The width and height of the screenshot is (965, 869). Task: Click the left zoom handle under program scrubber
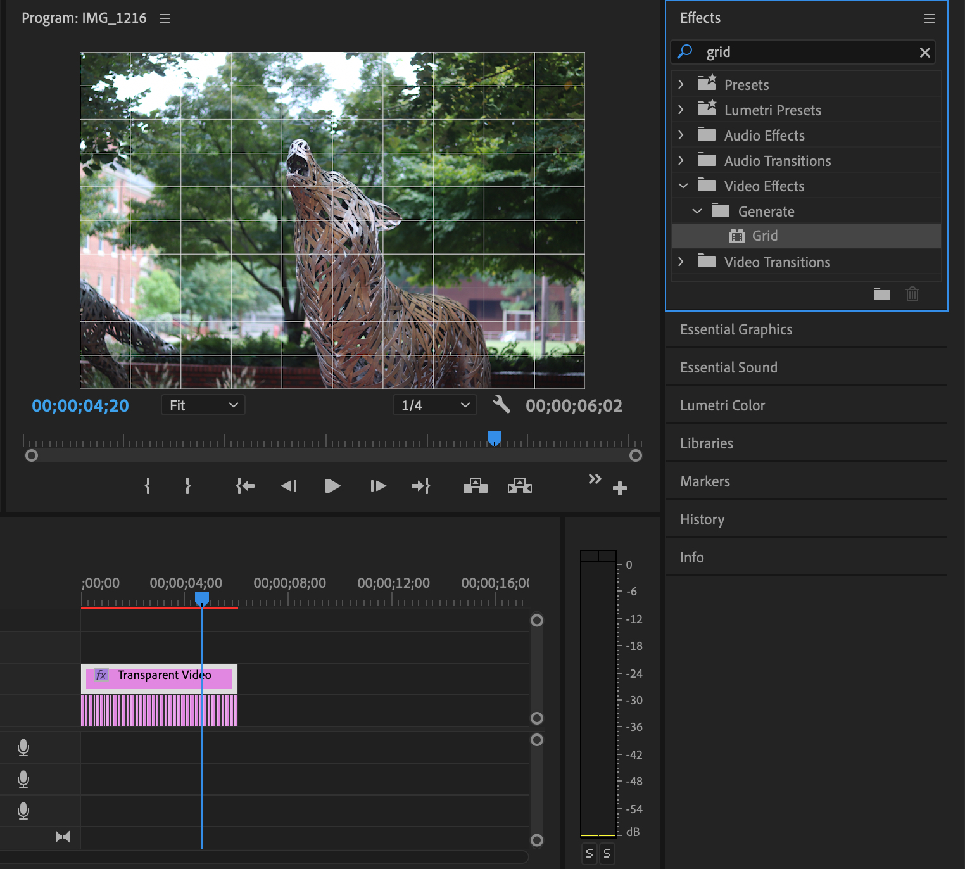point(32,455)
